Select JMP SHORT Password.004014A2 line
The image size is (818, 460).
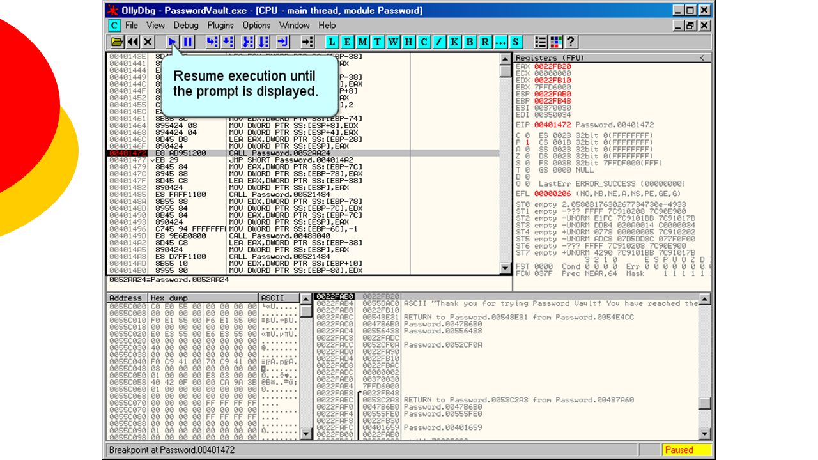[x=303, y=160]
